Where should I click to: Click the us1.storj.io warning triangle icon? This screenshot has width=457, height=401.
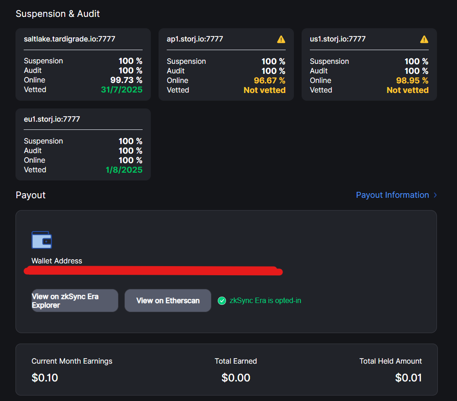coord(424,39)
